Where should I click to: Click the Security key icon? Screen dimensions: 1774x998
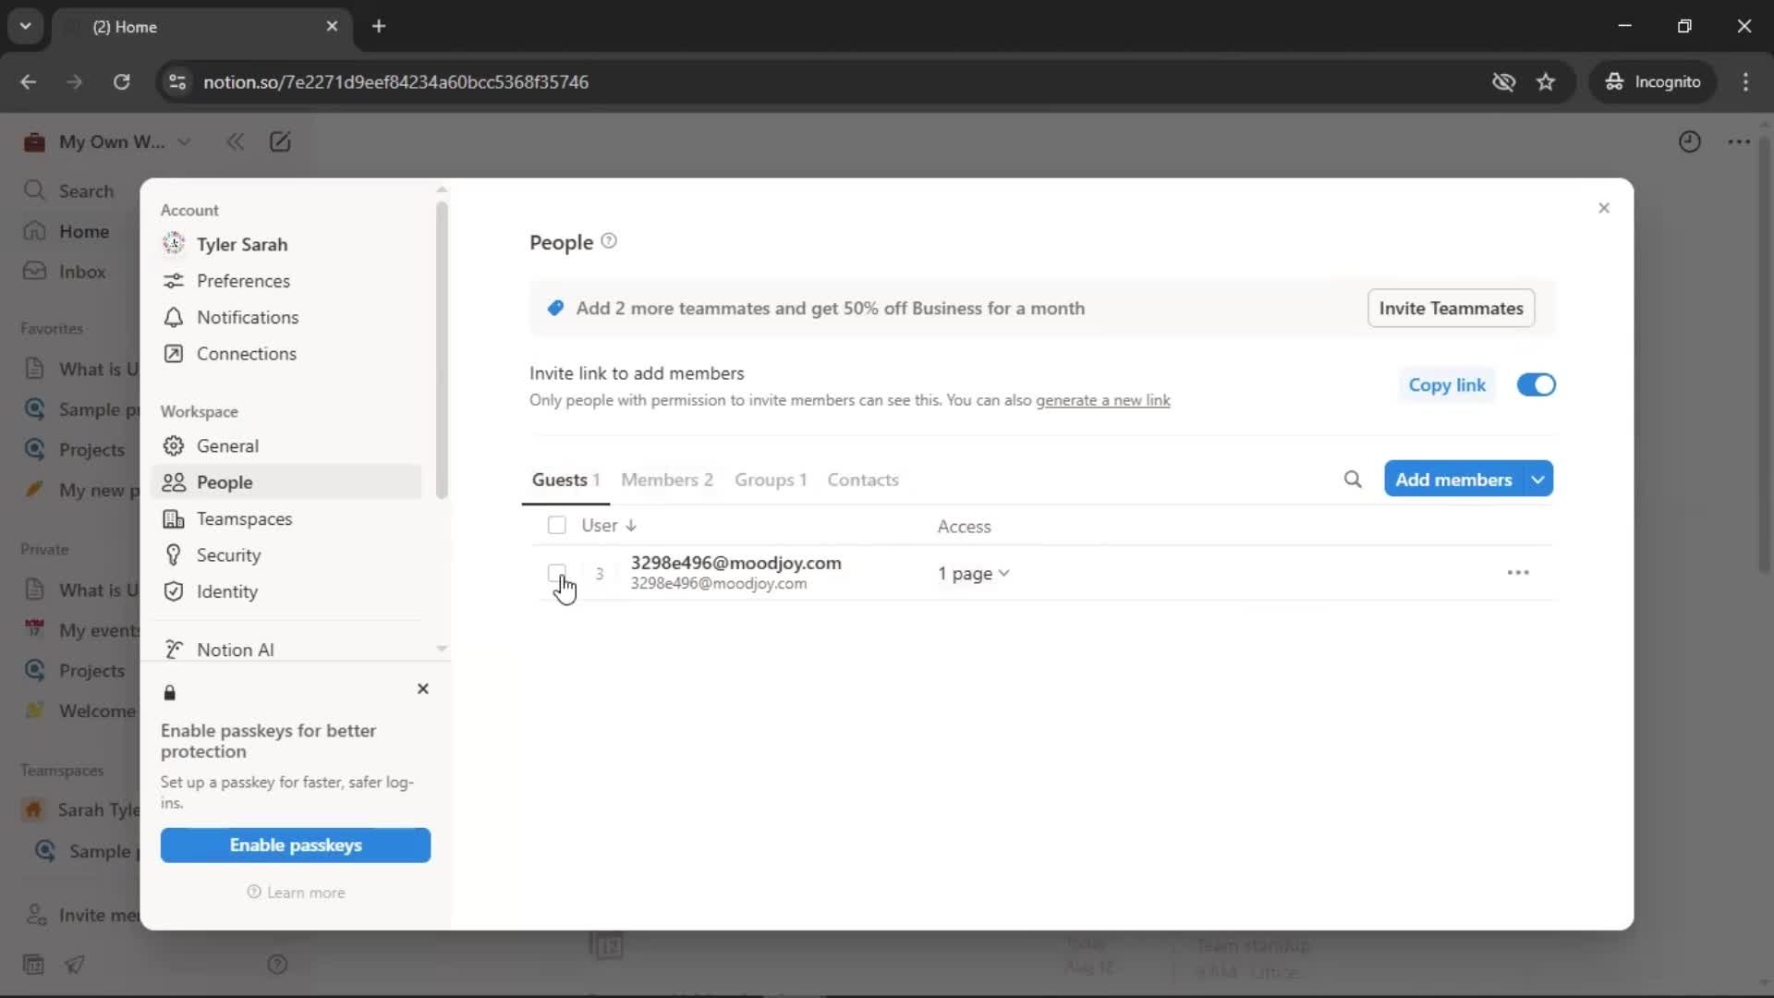pyautogui.click(x=174, y=555)
